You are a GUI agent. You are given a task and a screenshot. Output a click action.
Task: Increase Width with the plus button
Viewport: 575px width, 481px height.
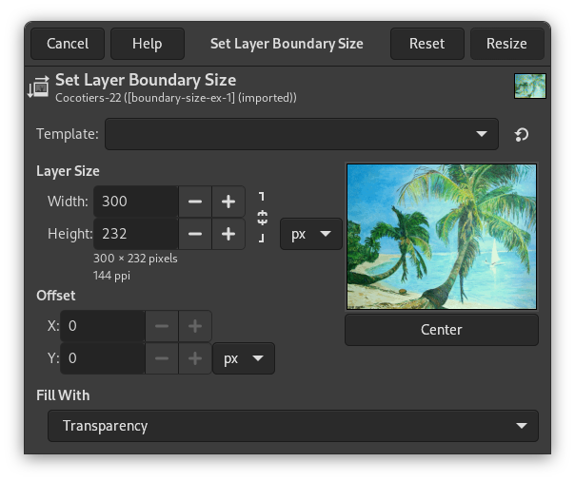click(228, 202)
